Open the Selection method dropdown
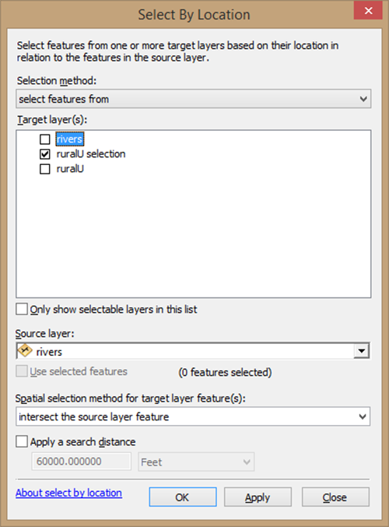Image resolution: width=389 pixels, height=527 pixels. [x=194, y=99]
